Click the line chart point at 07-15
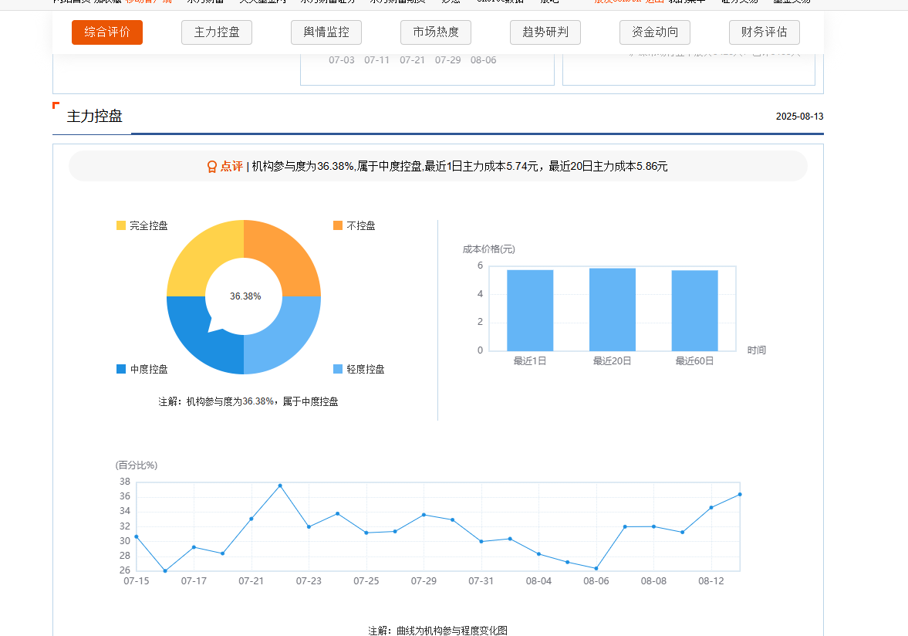 tap(137, 537)
